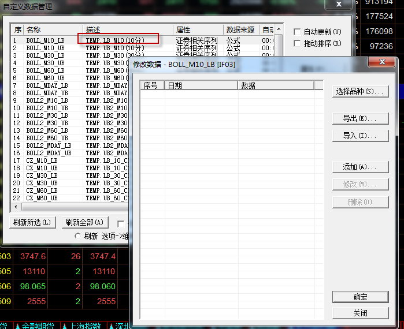Click the 导出(E)... export button
Viewport: 404px width, 329px height.
tap(360, 118)
